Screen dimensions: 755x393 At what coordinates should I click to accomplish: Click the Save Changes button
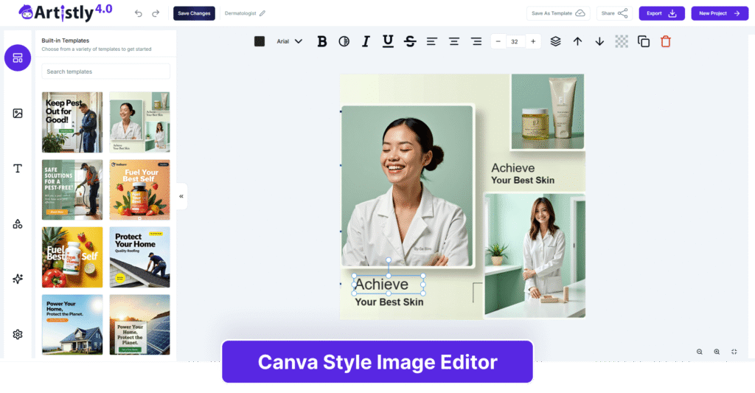point(194,13)
